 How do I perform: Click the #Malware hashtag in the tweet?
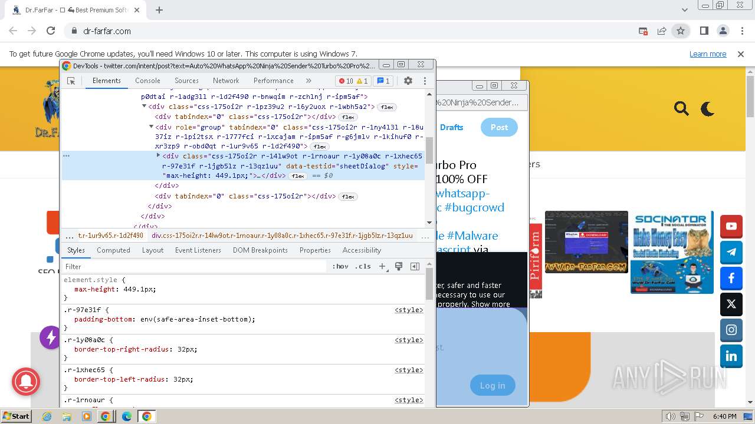point(472,236)
